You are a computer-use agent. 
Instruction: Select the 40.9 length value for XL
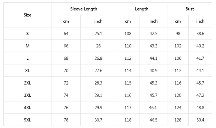(153, 71)
